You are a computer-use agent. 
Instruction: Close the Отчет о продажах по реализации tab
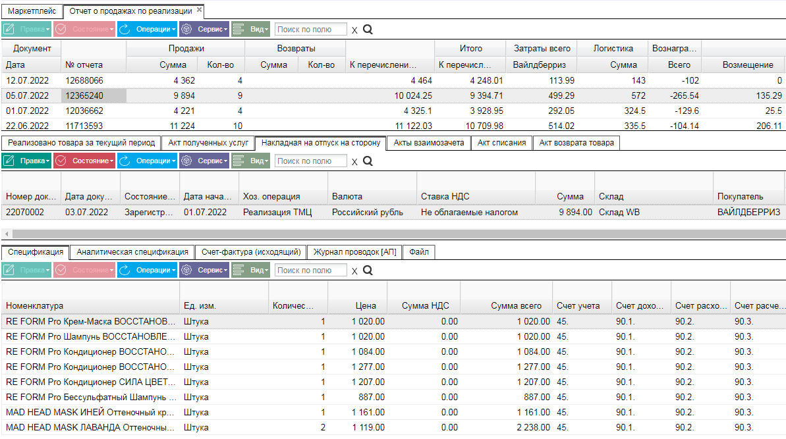pos(199,9)
